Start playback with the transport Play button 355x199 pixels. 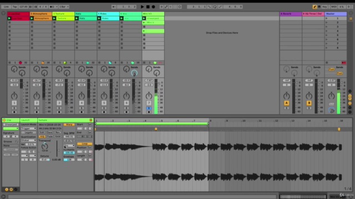(142, 7)
